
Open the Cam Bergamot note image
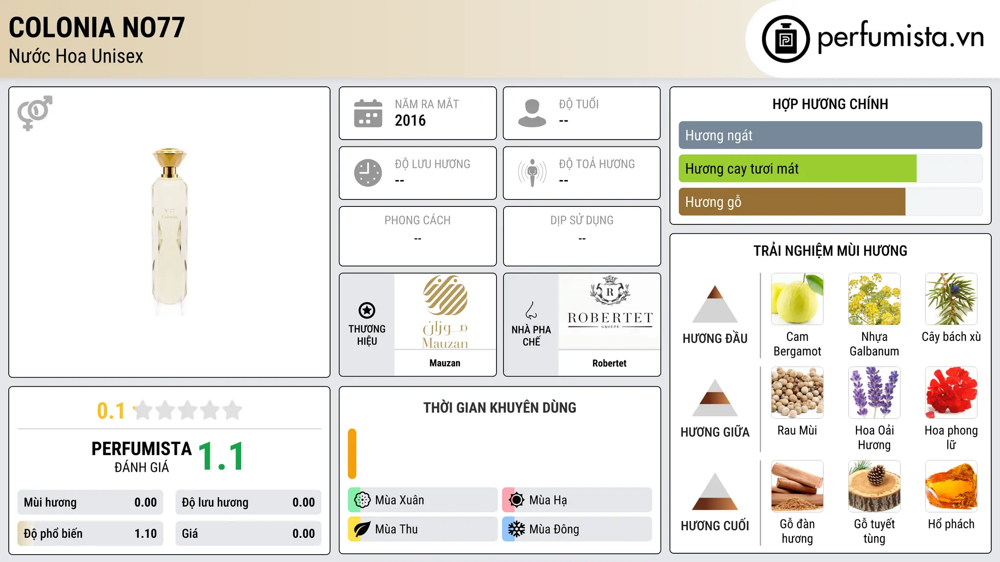click(797, 299)
